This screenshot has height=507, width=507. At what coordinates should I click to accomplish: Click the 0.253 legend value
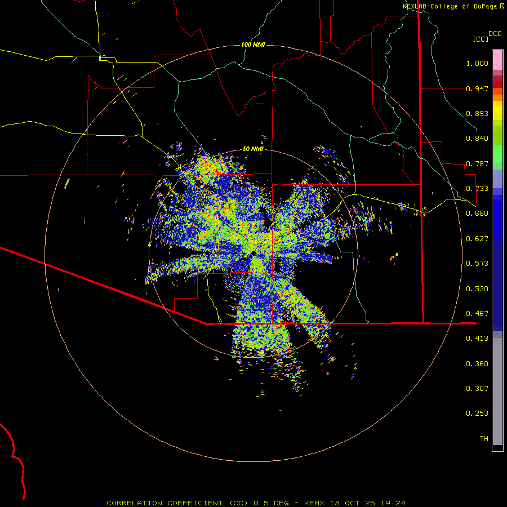[477, 413]
